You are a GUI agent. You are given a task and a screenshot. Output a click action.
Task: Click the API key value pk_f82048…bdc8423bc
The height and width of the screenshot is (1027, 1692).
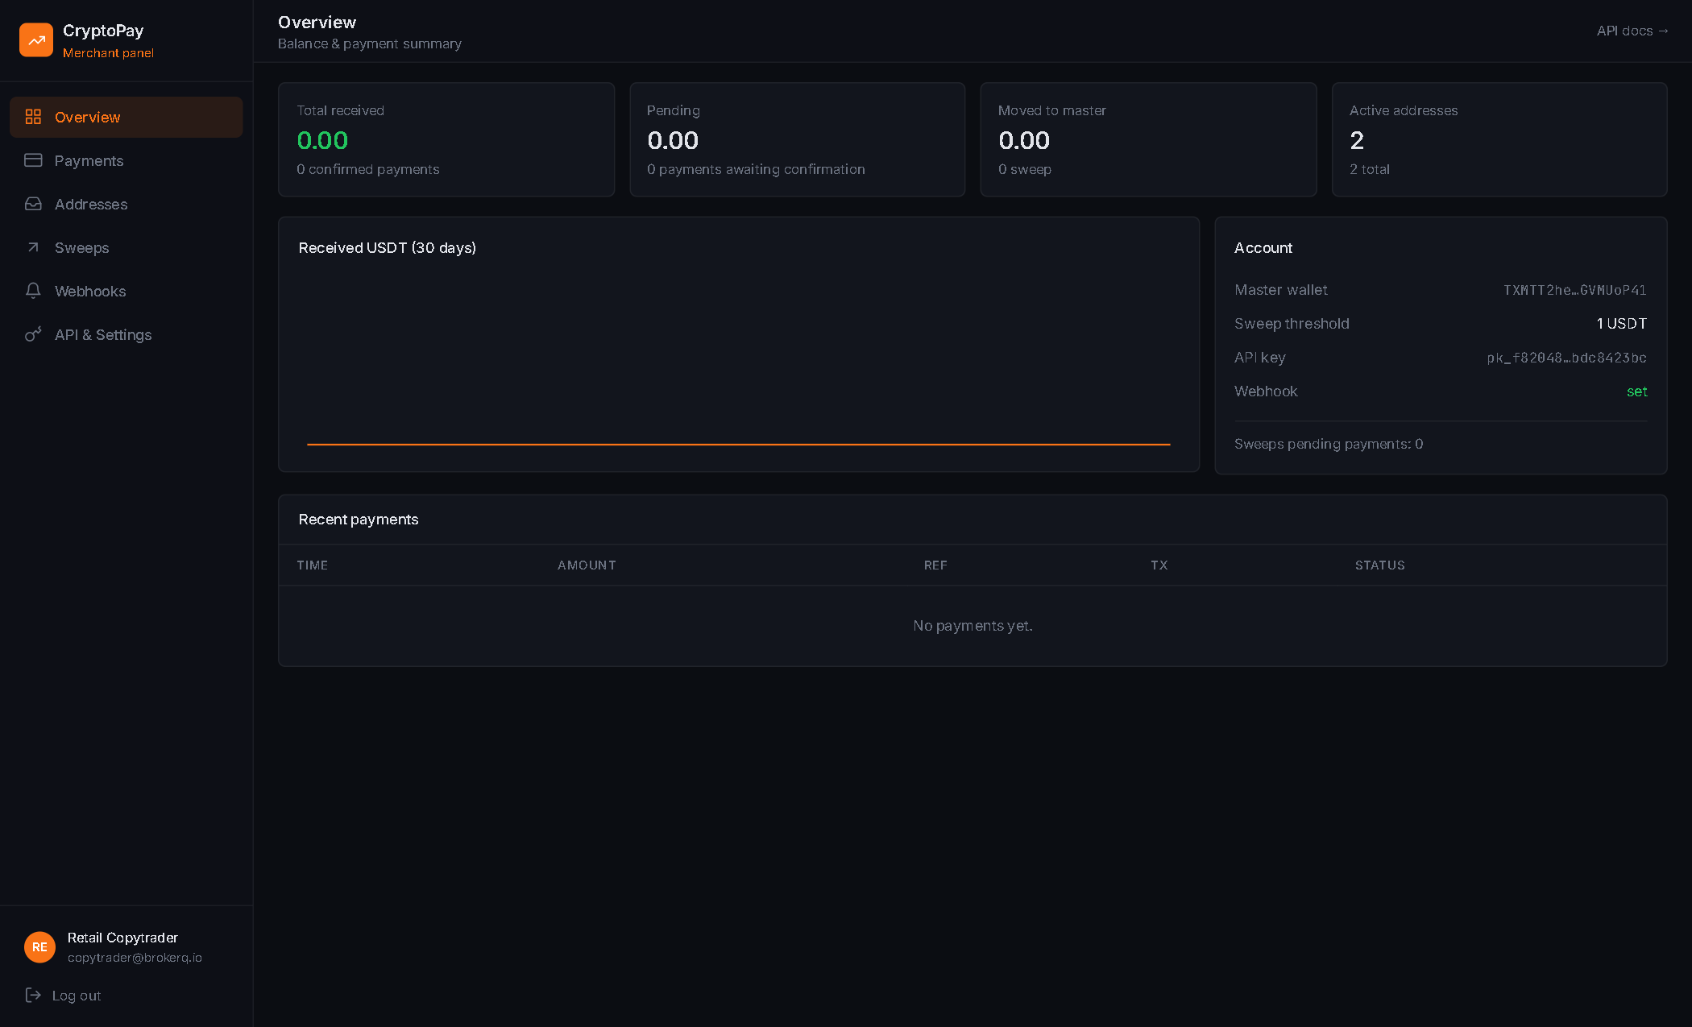1567,358
